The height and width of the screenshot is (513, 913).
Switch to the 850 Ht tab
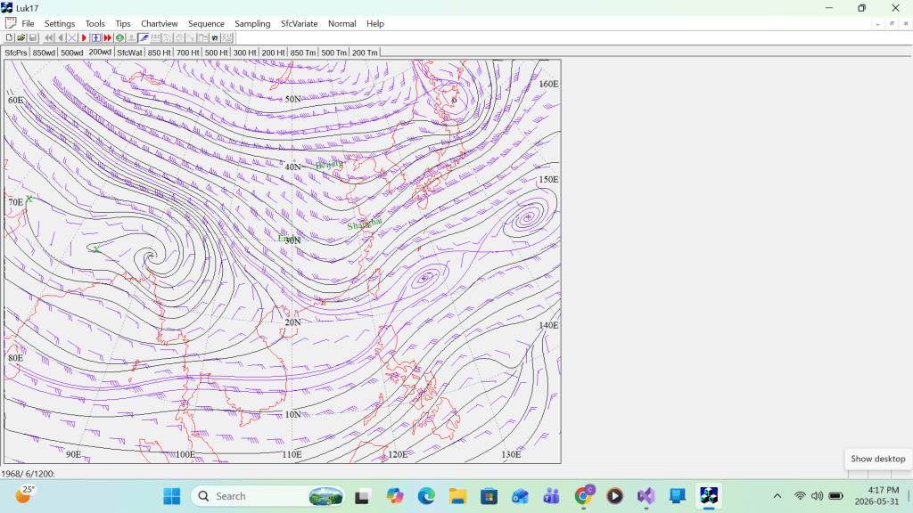coord(159,53)
